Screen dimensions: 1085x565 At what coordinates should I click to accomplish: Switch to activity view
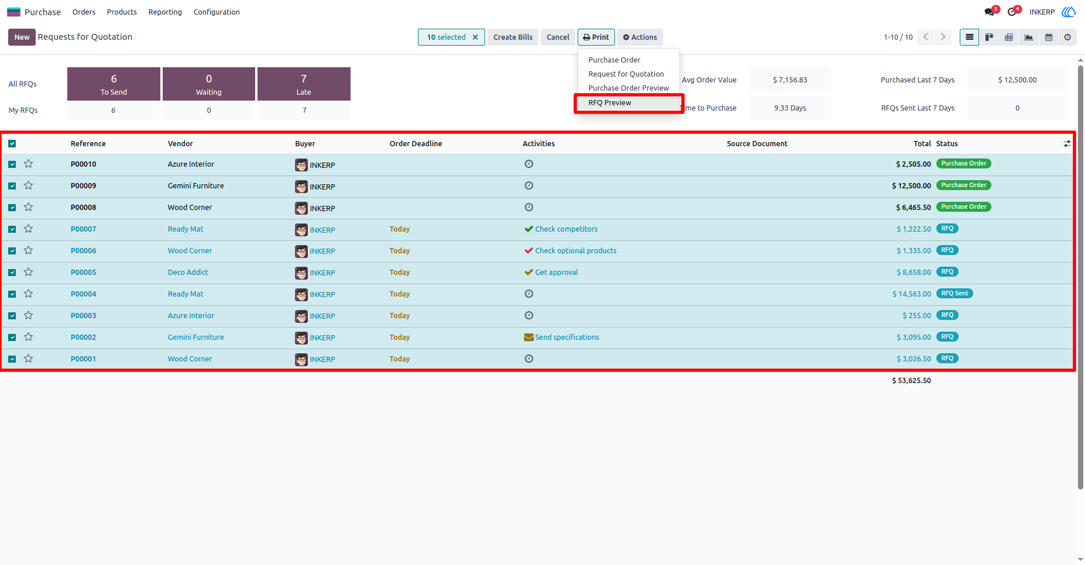point(1067,37)
